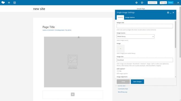Open the Comments feed link
The height and width of the screenshot is (101, 181).
pos(123,89)
